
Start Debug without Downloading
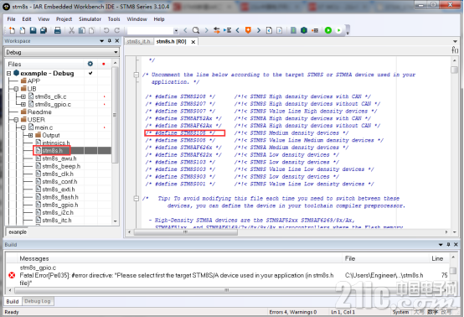338,30
